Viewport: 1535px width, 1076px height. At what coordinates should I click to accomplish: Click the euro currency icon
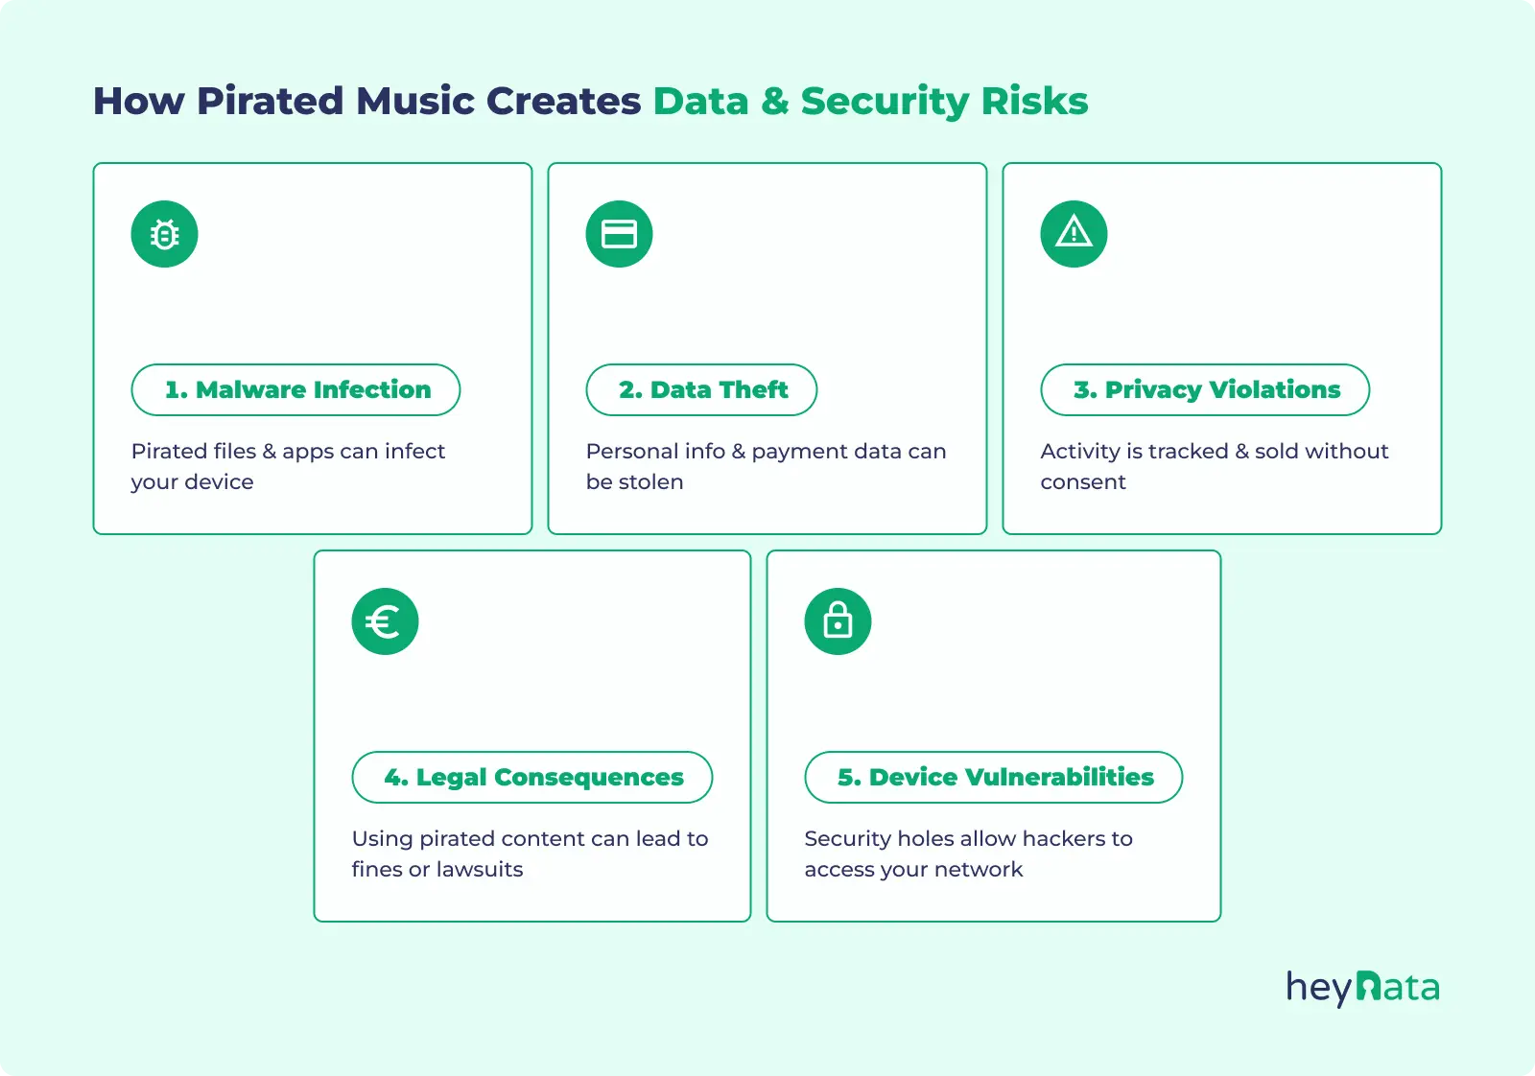tap(385, 621)
